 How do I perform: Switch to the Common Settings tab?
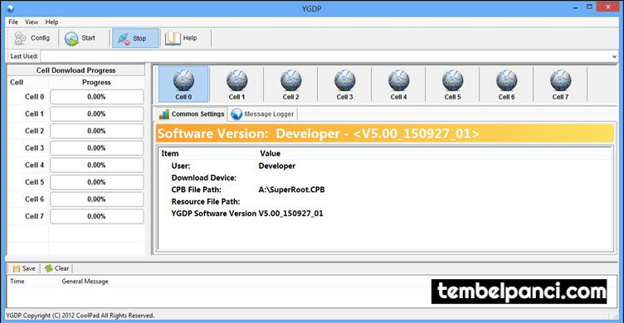coord(191,114)
